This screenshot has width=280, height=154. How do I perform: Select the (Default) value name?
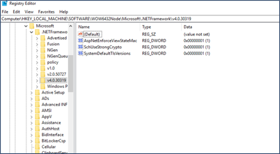[x=92, y=34]
